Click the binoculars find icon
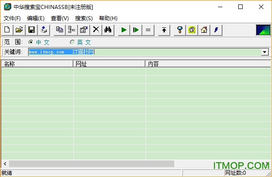The height and width of the screenshot is (177, 272). click(108, 30)
